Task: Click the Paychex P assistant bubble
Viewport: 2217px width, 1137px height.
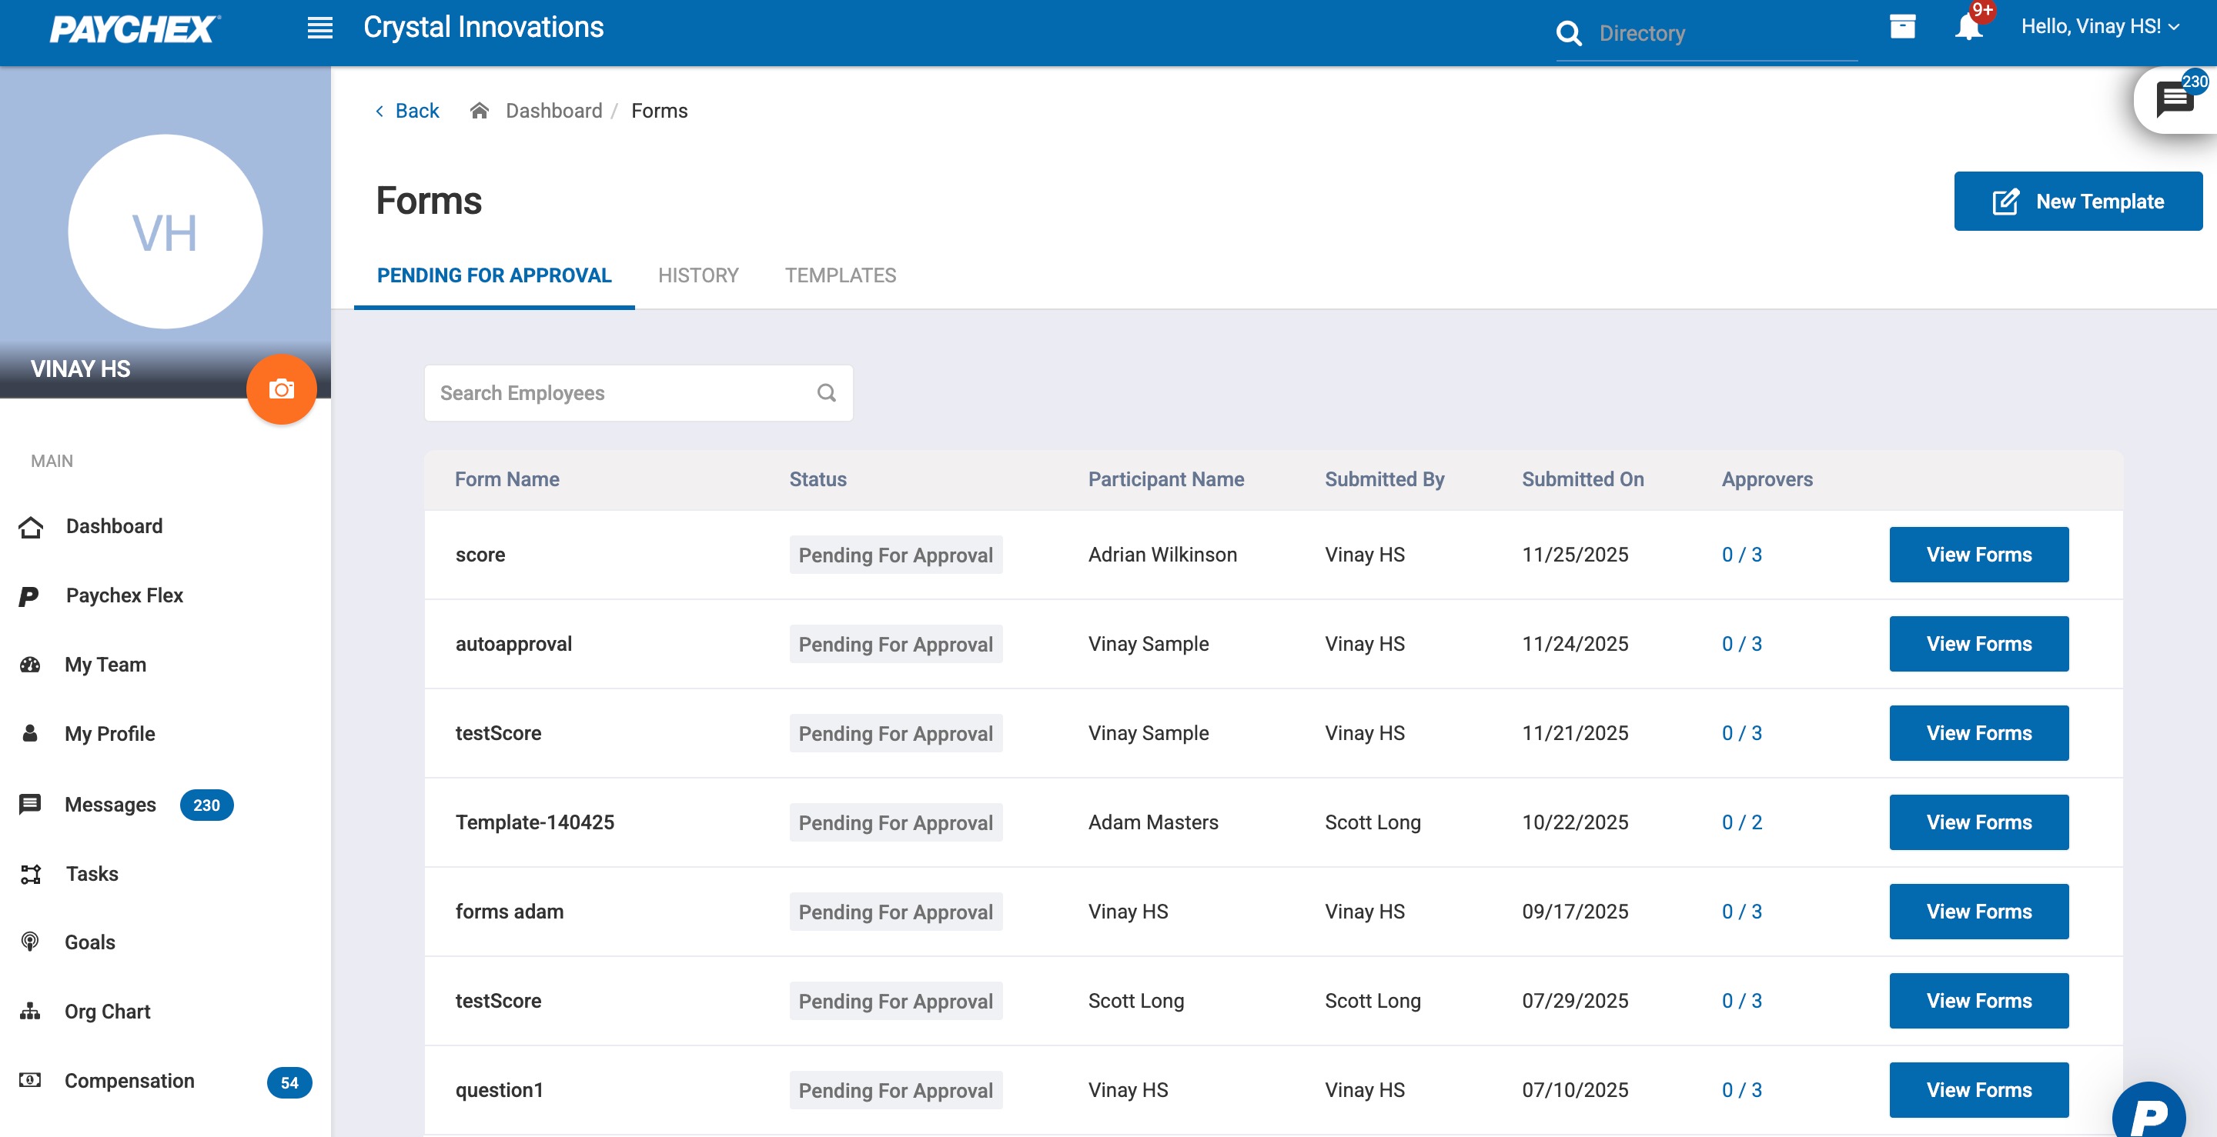Action: (x=2148, y=1115)
